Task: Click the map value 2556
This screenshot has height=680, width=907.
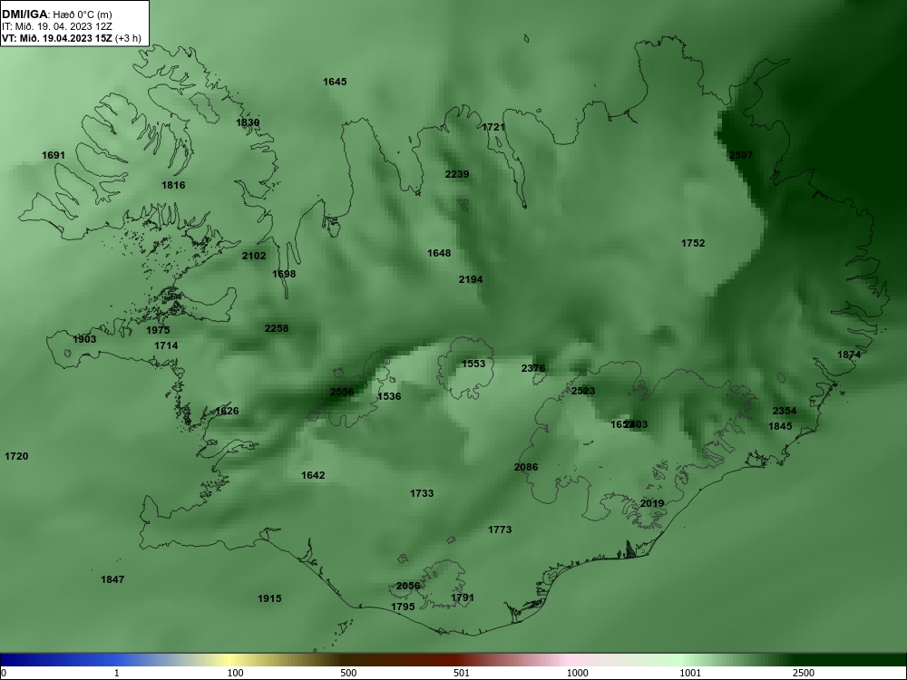Action: [x=342, y=392]
